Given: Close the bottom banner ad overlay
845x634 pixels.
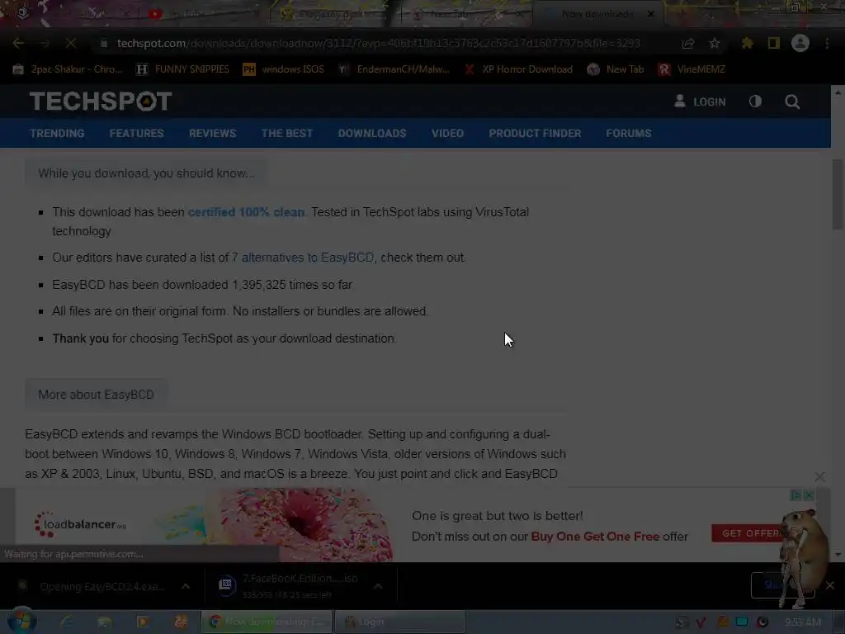Looking at the screenshot, I should (x=819, y=476).
